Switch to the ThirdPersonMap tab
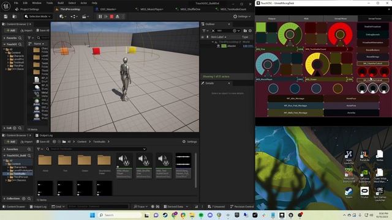Image resolution: width=392 pixels, height=220 pixels. 70,9
